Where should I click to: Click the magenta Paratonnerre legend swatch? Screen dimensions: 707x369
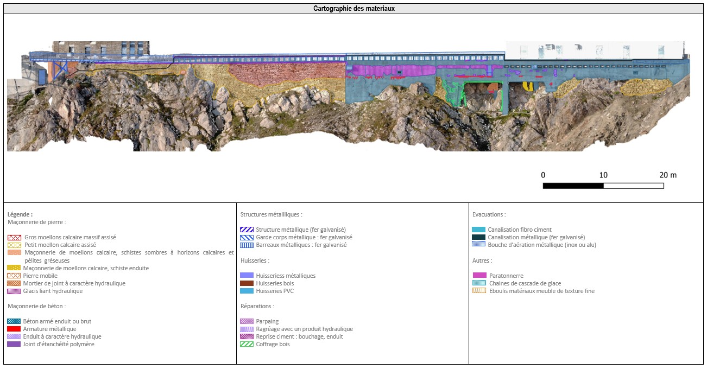(x=479, y=276)
